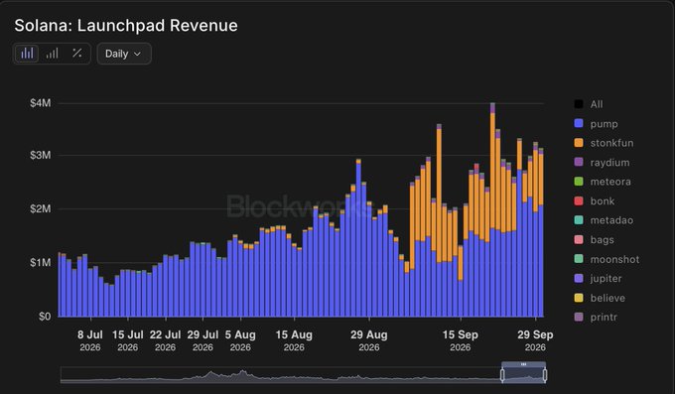The width and height of the screenshot is (675, 394).
Task: Toggle the pump series color square
Action: point(579,124)
